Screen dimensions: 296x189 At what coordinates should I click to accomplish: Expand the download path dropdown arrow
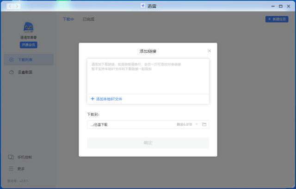click(197, 124)
